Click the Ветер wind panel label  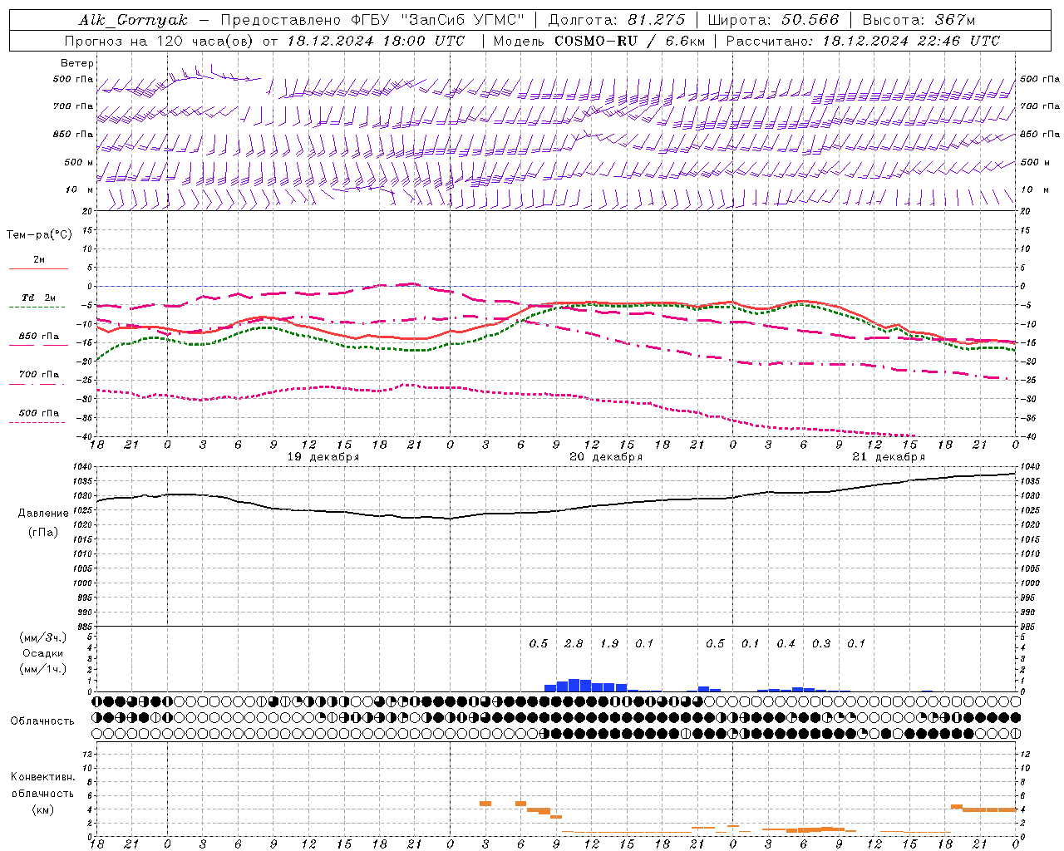(77, 63)
